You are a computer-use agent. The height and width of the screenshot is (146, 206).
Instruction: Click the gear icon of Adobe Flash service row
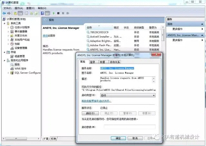pyautogui.click(x=88, y=45)
